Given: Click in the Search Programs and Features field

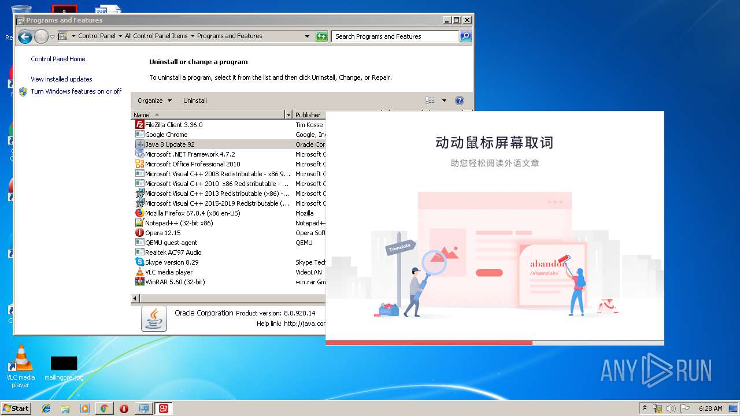Looking at the screenshot, I should point(395,36).
